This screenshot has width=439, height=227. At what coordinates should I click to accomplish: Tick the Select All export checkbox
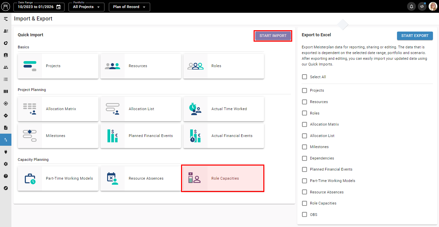[x=305, y=77]
